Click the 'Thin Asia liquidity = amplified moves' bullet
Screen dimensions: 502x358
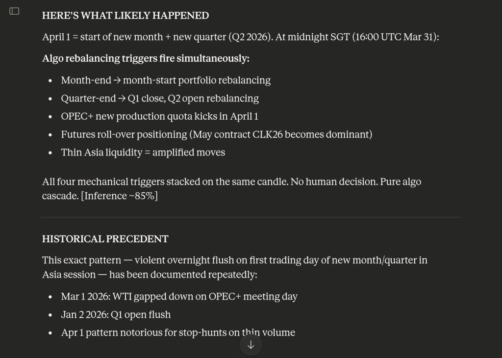[143, 153]
